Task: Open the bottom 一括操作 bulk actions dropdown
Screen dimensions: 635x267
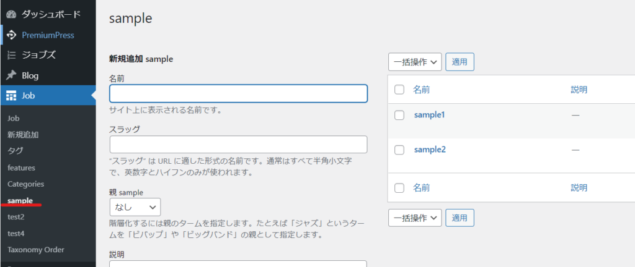Action: pos(415,218)
